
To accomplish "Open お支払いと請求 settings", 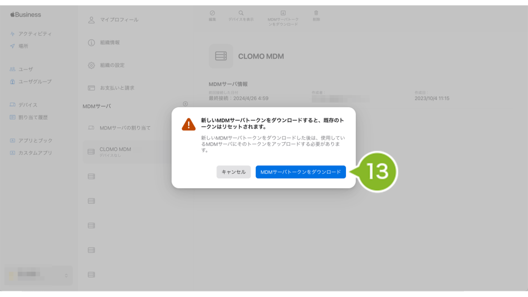I will tap(117, 88).
